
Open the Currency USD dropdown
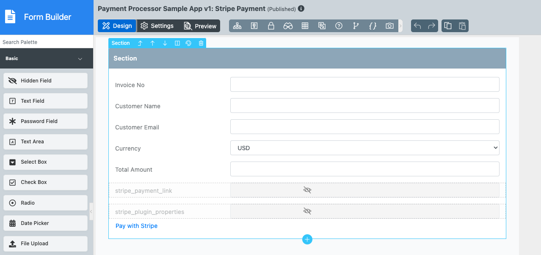[364, 148]
